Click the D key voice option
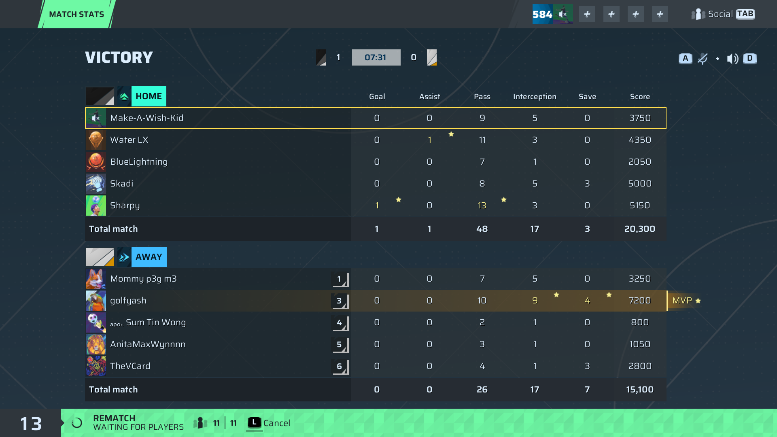Viewport: 777px width, 437px height. coord(750,58)
